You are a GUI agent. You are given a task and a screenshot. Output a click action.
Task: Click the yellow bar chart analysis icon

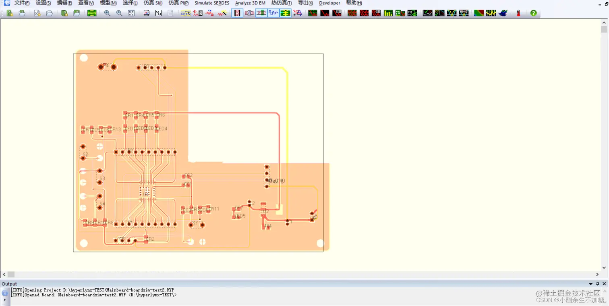pyautogui.click(x=388, y=13)
